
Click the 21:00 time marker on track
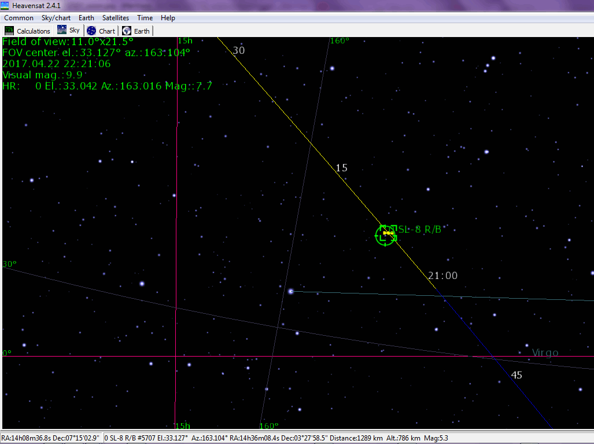coord(442,276)
